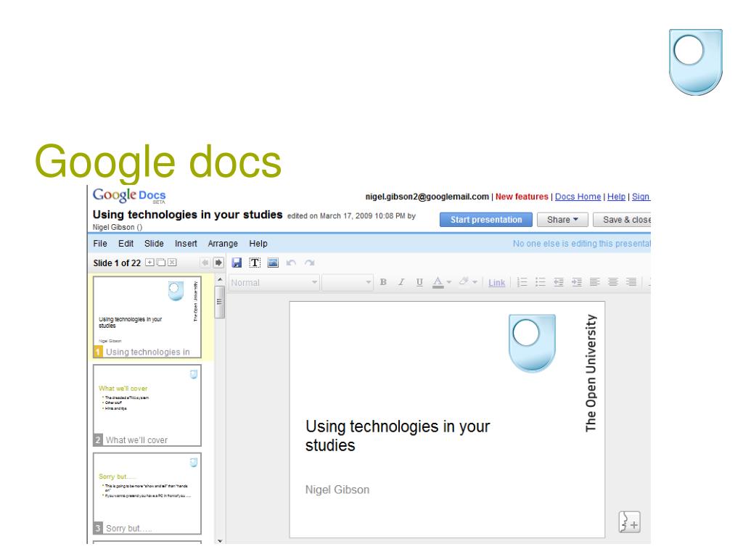
Task: Toggle bold formatting
Action: pos(383,282)
